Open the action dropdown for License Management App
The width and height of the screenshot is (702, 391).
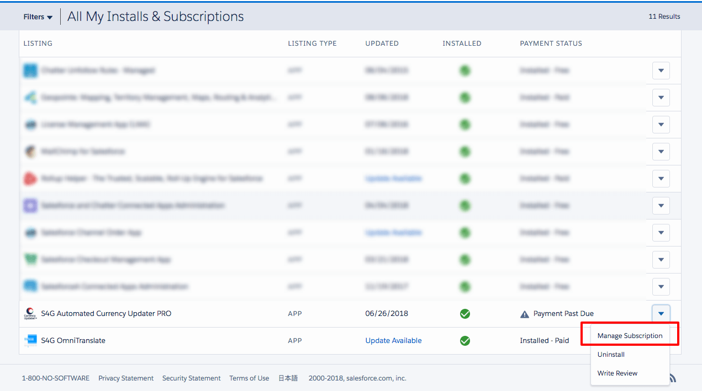661,125
